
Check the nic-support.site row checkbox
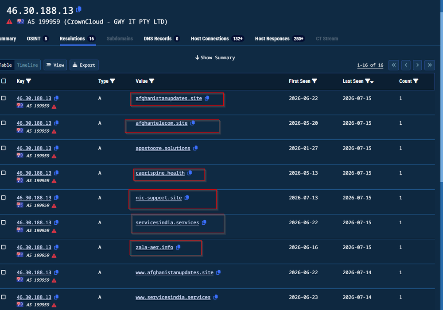click(x=4, y=198)
